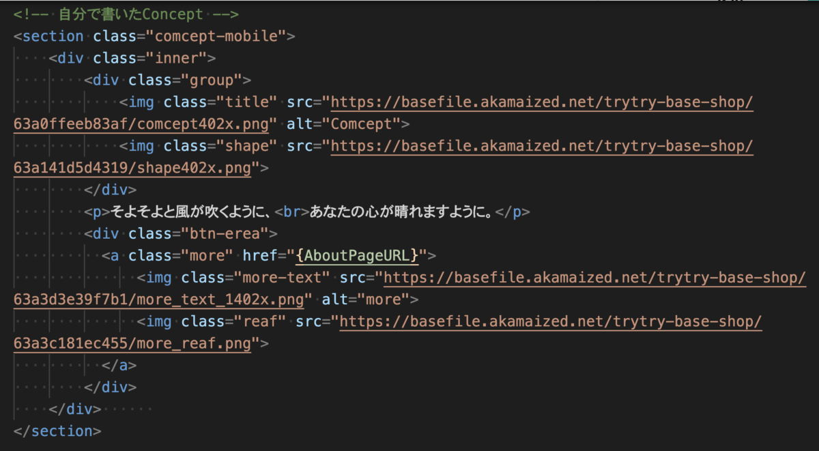Click the br tag inside the paragraph

pyautogui.click(x=292, y=212)
